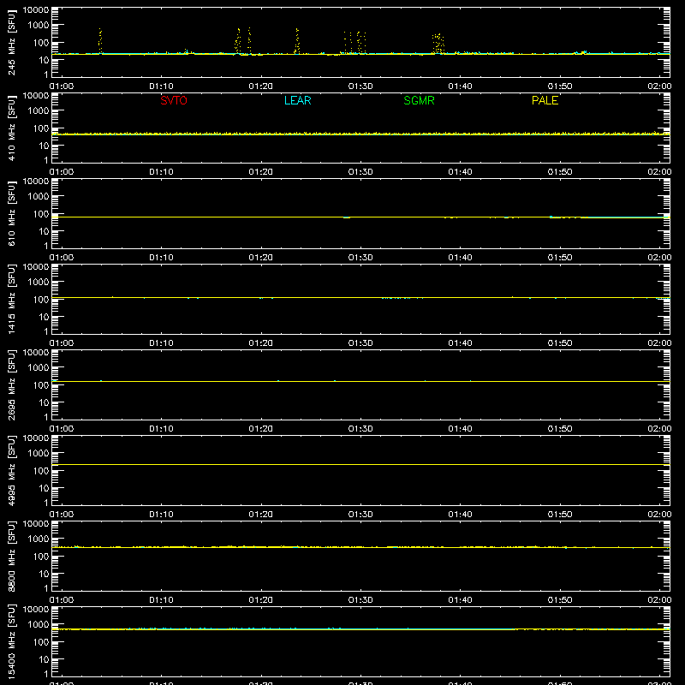Click the 245 MHz burst spike near 01:24
685x685 pixels.
point(297,41)
